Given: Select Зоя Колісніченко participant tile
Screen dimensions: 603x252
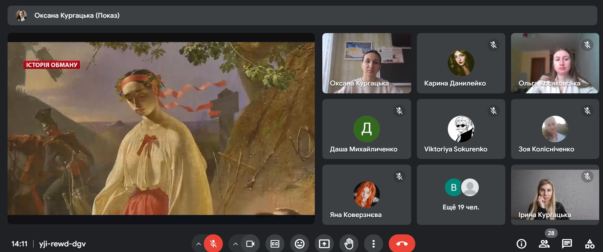Looking at the screenshot, I should point(555,129).
